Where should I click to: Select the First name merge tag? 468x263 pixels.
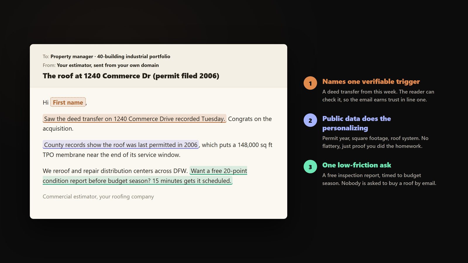68,102
